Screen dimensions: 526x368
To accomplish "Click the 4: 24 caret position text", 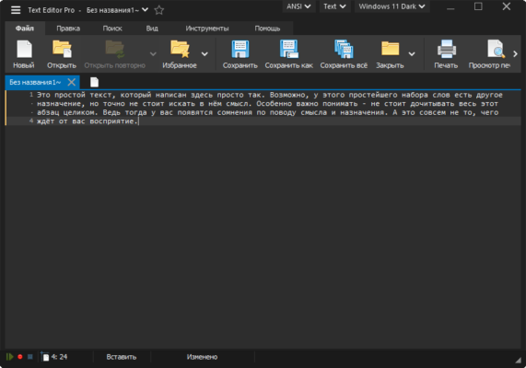I will (x=59, y=357).
